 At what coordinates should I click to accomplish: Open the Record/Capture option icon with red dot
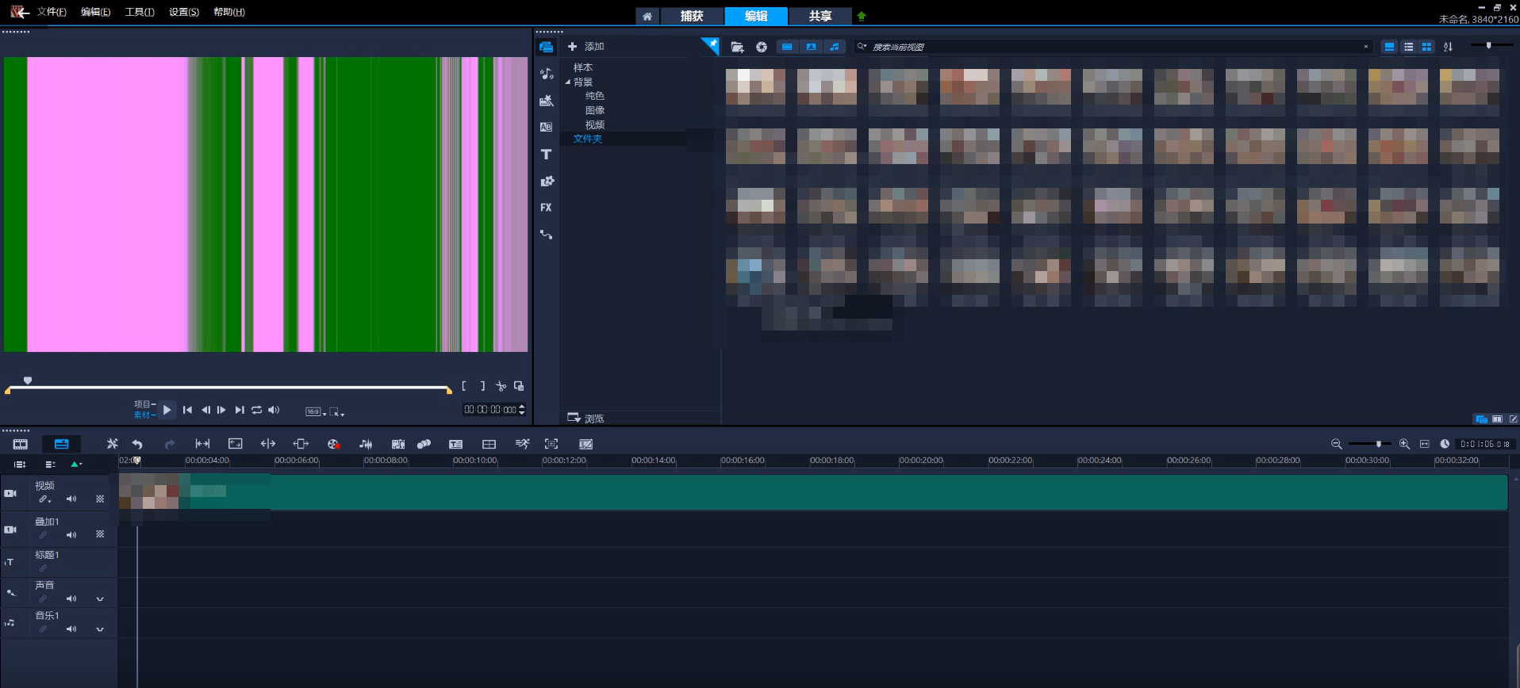point(333,444)
